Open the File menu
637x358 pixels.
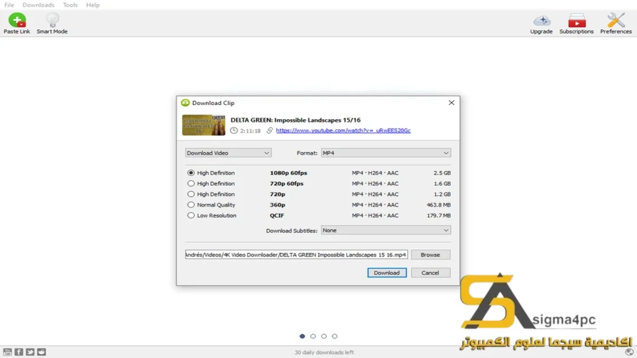[x=9, y=5]
